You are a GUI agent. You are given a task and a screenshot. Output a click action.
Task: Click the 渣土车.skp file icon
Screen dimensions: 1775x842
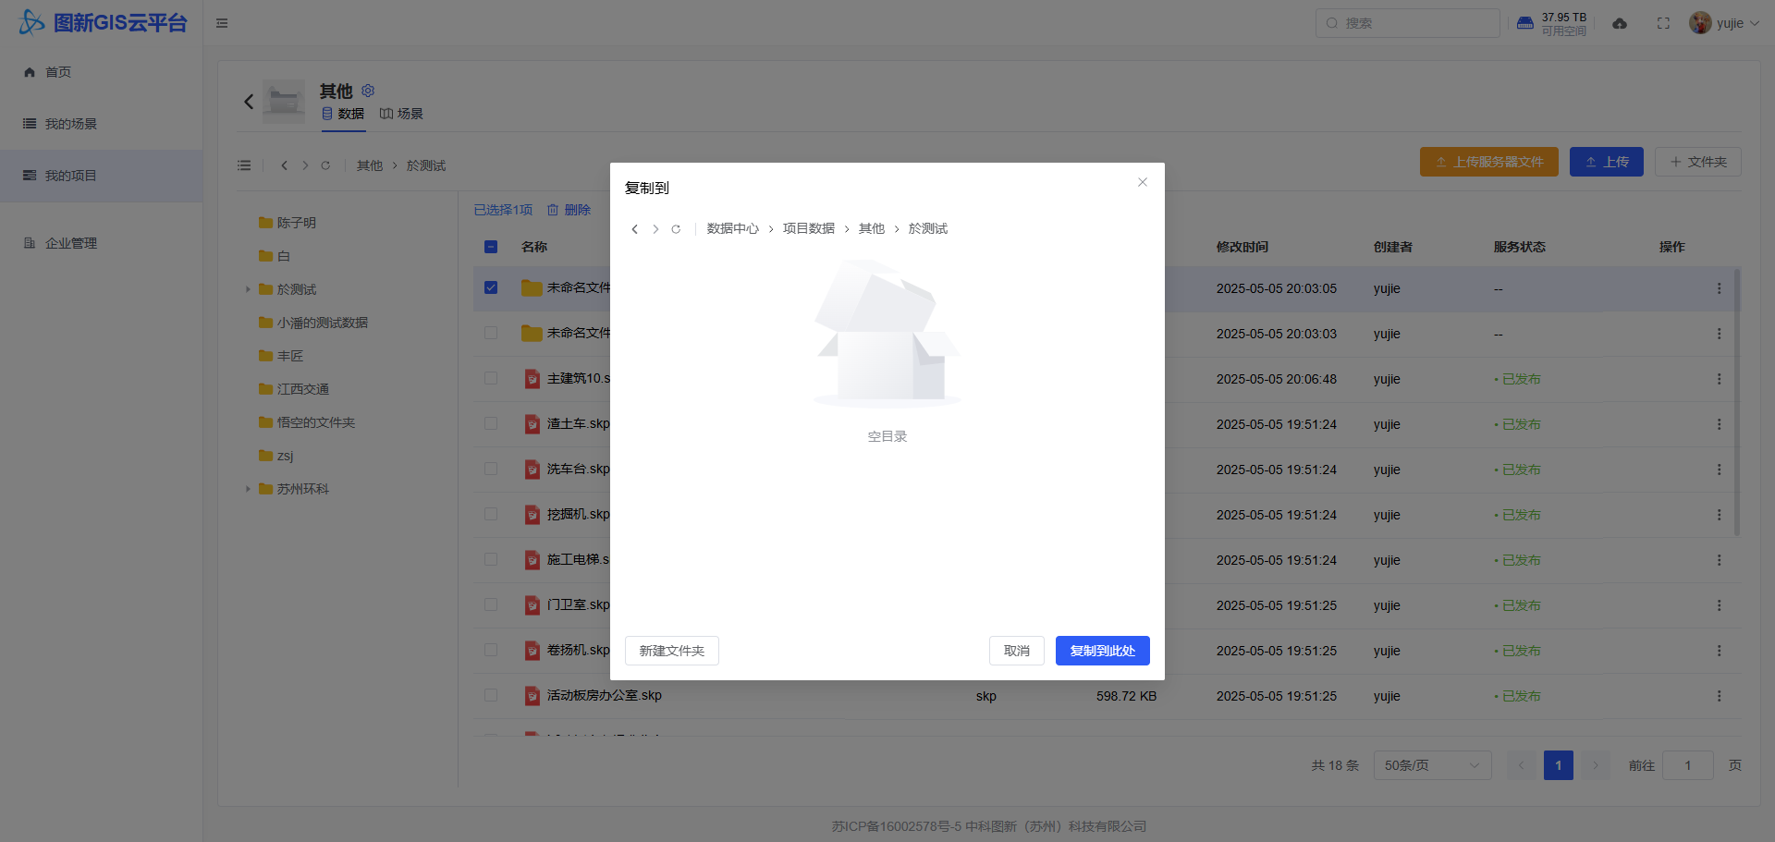coord(532,424)
